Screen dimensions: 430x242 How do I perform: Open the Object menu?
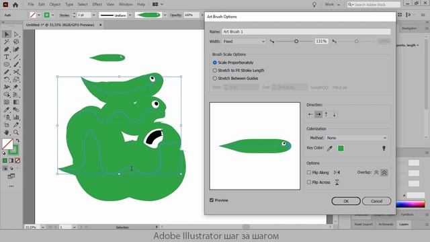pyautogui.click(x=55, y=5)
